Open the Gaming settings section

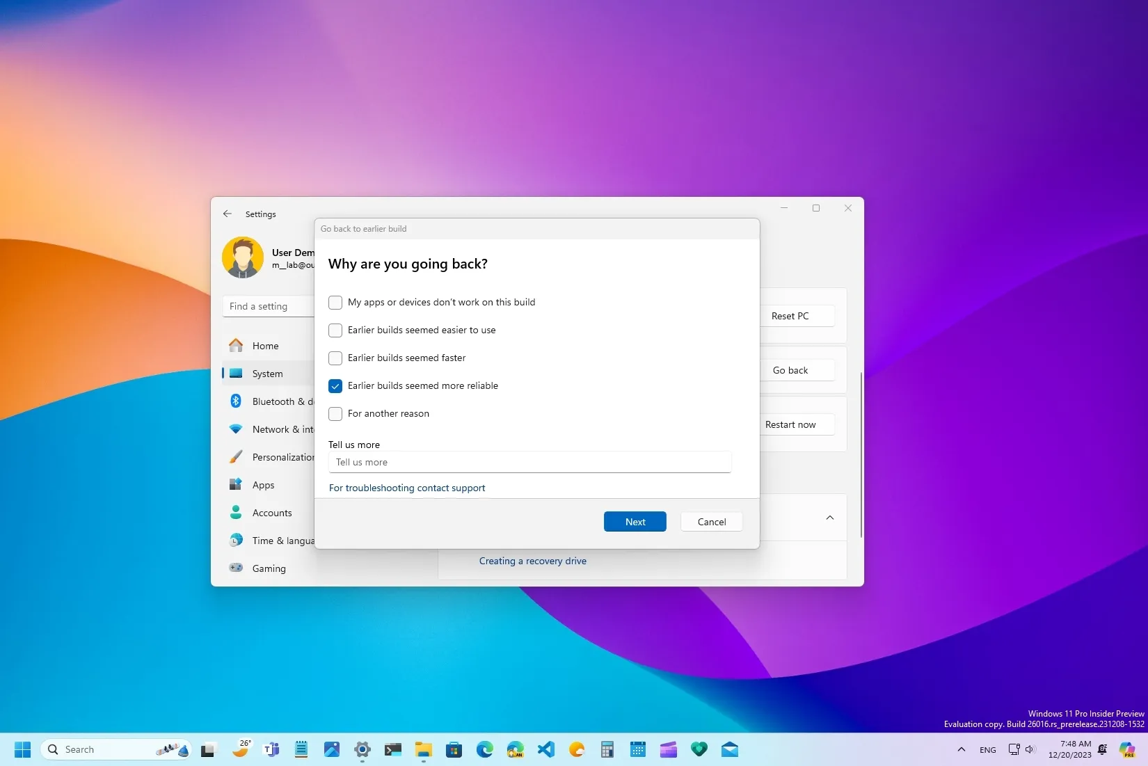[x=269, y=568]
